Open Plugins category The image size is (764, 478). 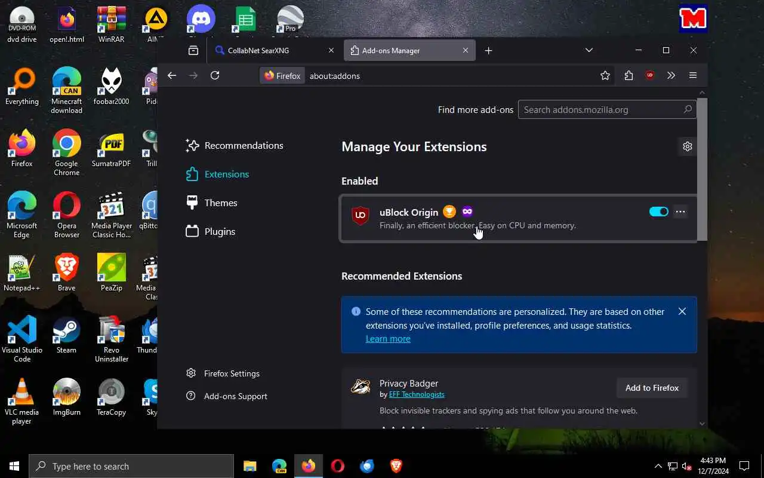[x=211, y=232]
